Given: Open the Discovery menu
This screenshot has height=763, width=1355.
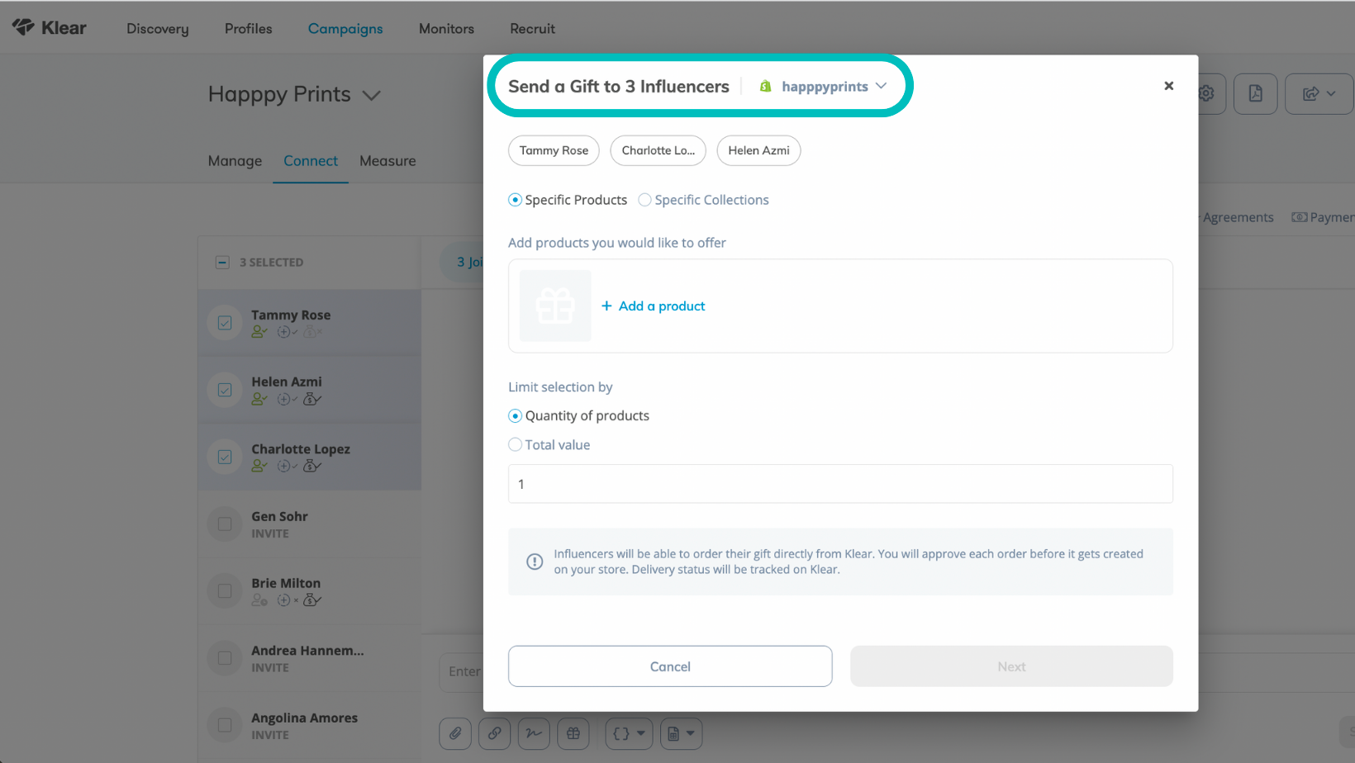Looking at the screenshot, I should click(158, 29).
